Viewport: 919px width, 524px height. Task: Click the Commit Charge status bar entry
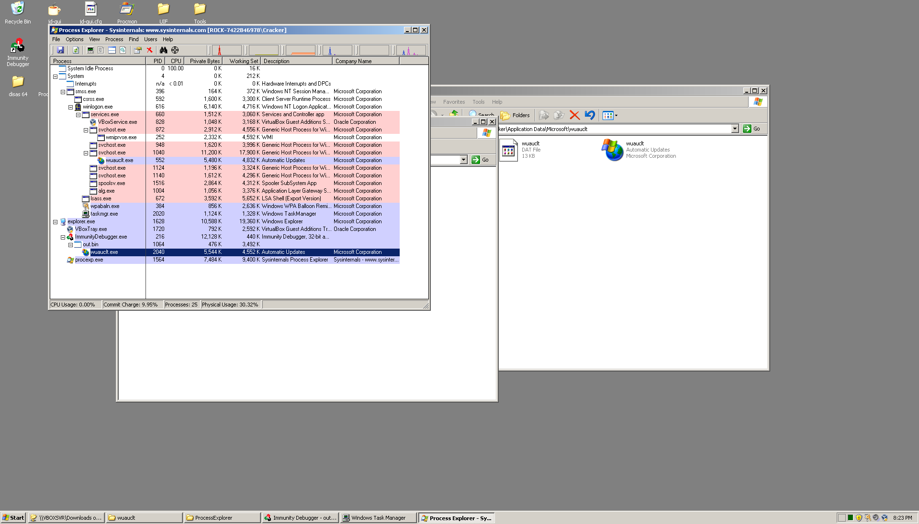click(x=133, y=305)
